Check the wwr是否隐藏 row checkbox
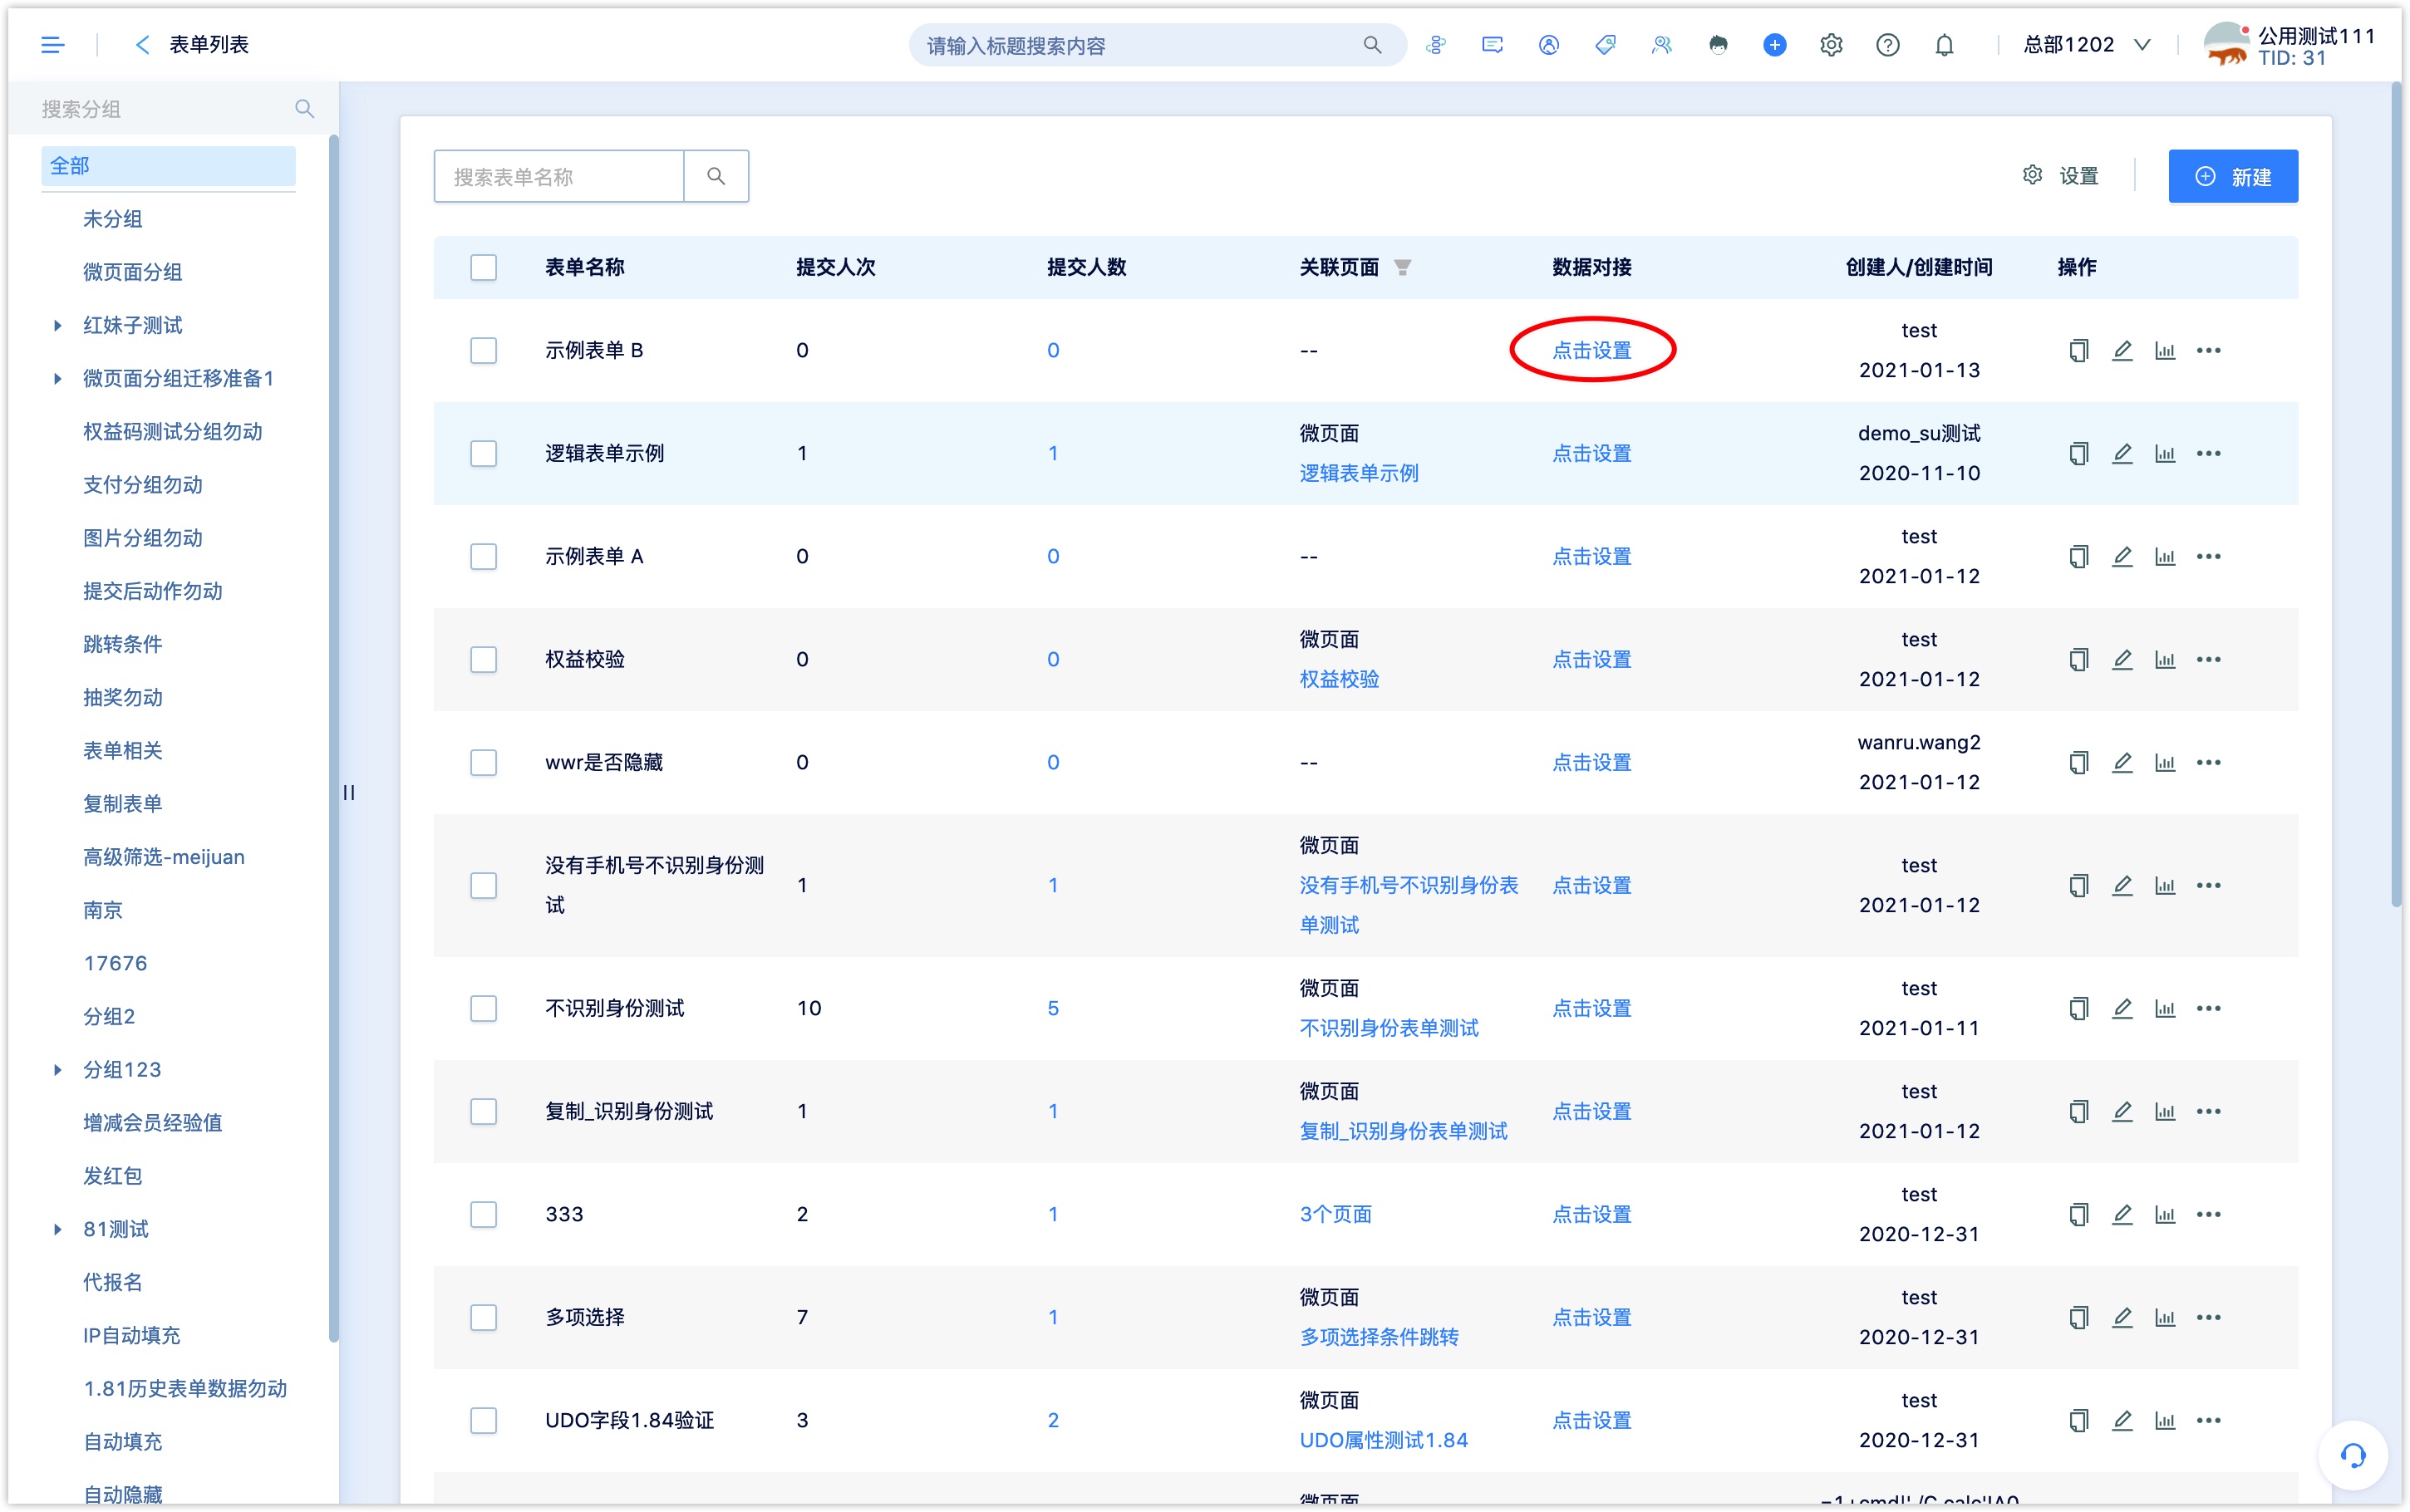 (483, 762)
